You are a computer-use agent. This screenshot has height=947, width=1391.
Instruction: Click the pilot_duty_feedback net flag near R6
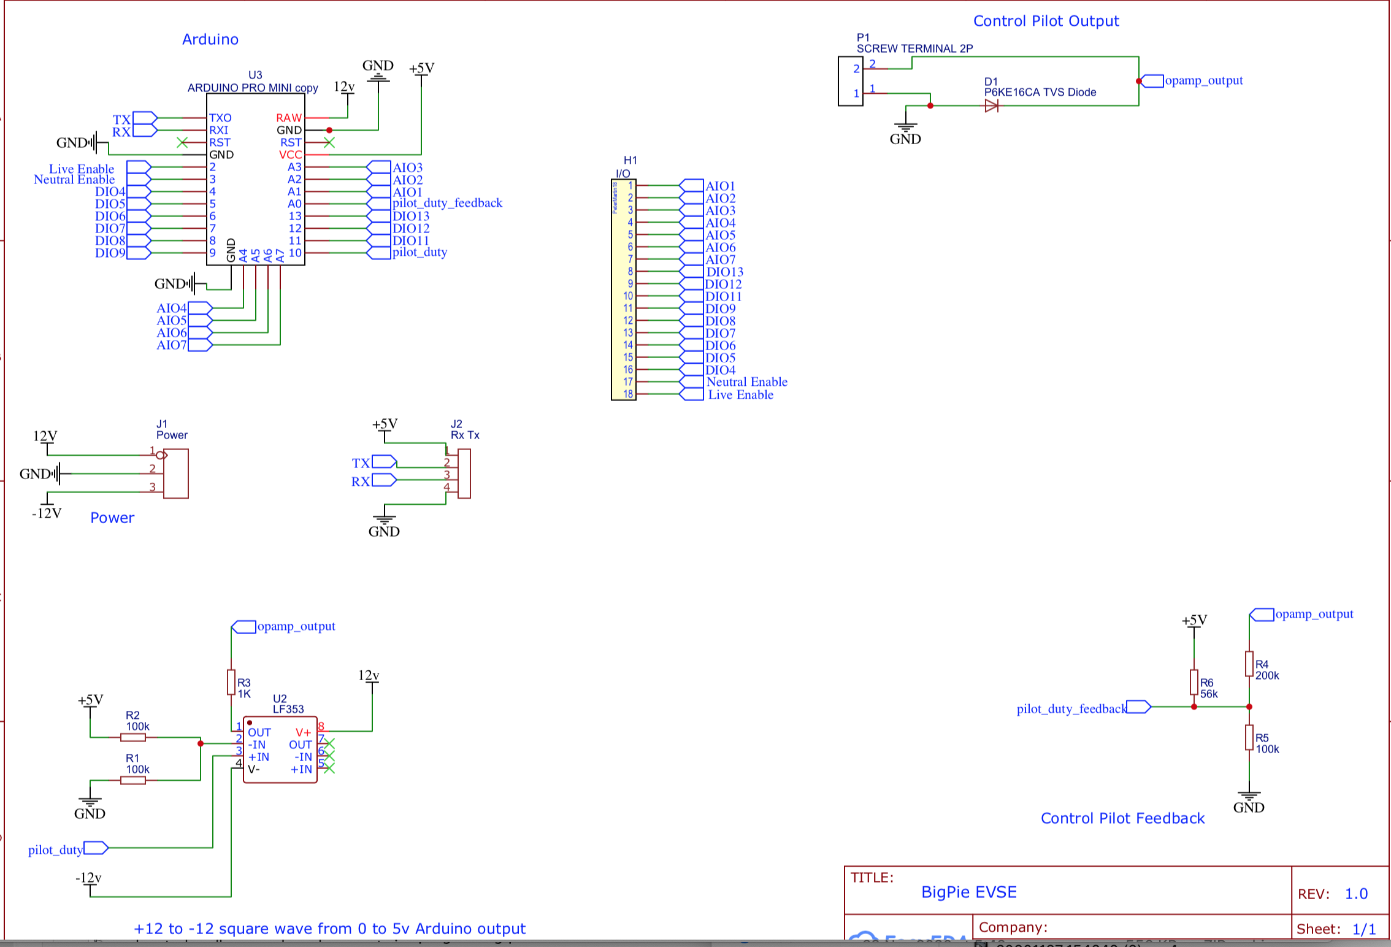[1138, 707]
